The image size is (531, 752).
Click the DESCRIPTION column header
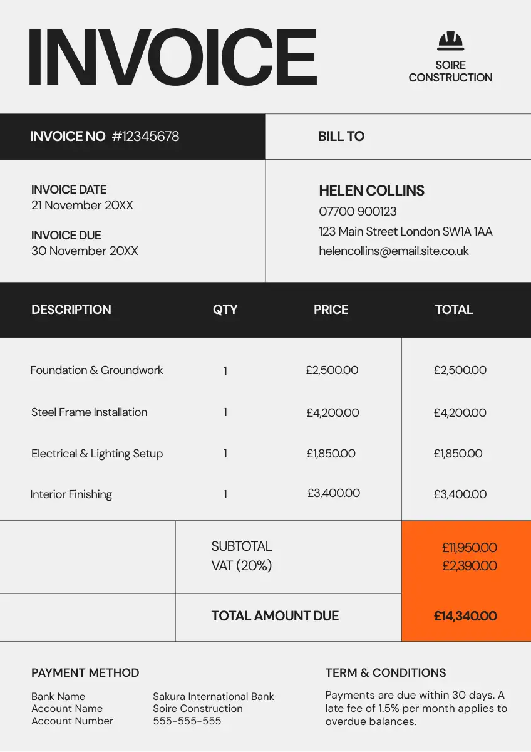[71, 310]
